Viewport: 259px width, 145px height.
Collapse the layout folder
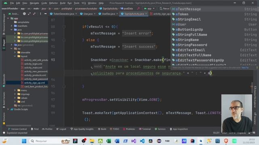tap(15, 56)
